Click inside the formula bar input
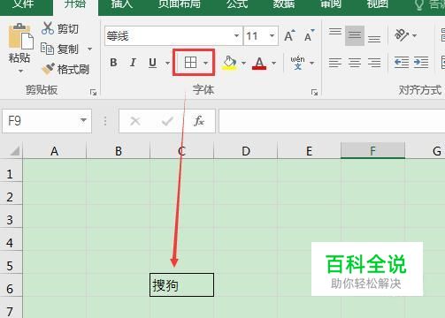 (x=332, y=121)
